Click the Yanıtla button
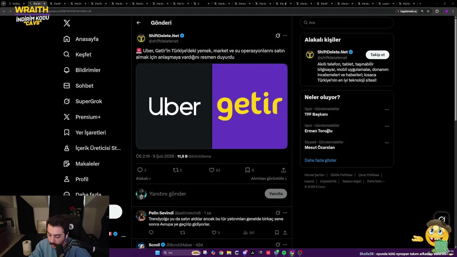Screen dimensions: 457x257 276,194
